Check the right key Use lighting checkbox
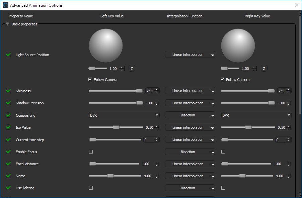The width and height of the screenshot is (302, 198). (223, 188)
